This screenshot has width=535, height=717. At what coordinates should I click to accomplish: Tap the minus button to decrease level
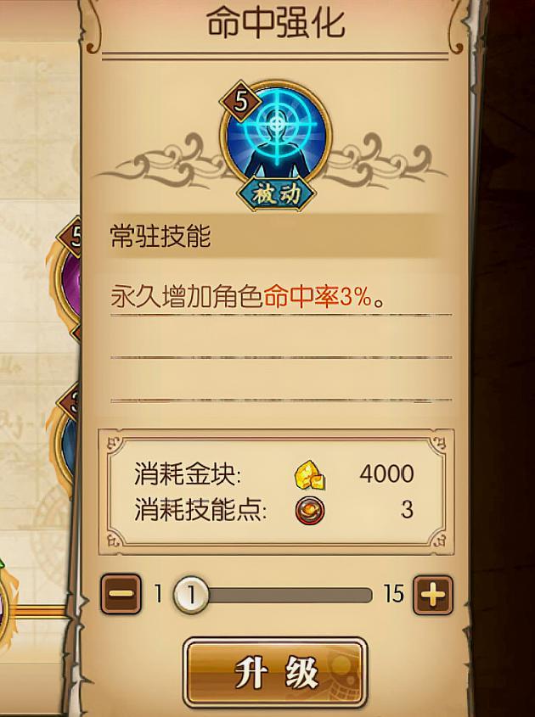pyautogui.click(x=121, y=594)
